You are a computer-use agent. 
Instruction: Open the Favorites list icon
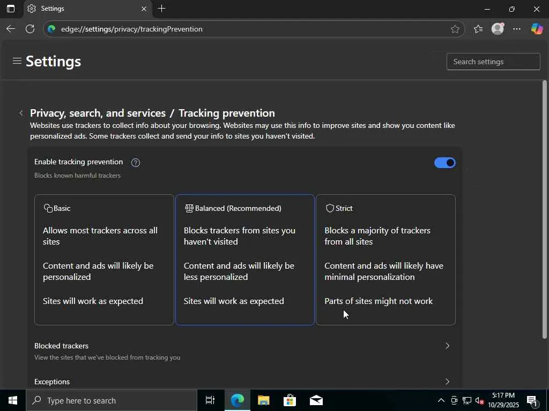(x=478, y=29)
